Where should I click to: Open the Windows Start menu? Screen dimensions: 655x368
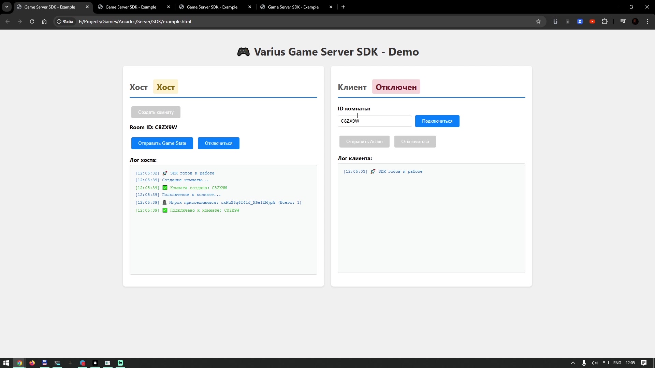point(6,363)
